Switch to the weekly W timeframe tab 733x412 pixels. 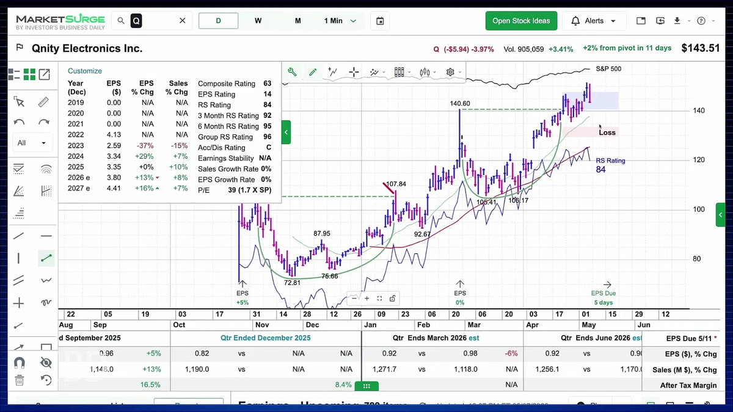click(258, 21)
